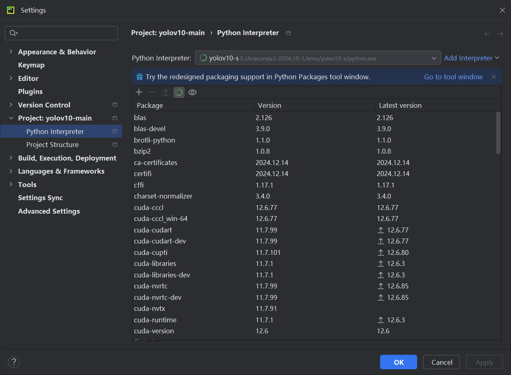Select the blas-devel package row
Screen dimensions: 511x375
[x=314, y=129]
